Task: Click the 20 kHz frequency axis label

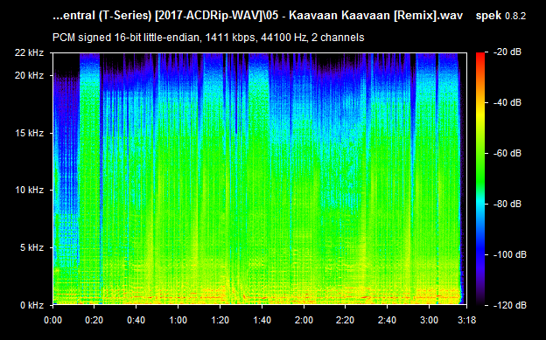Action: coord(29,75)
